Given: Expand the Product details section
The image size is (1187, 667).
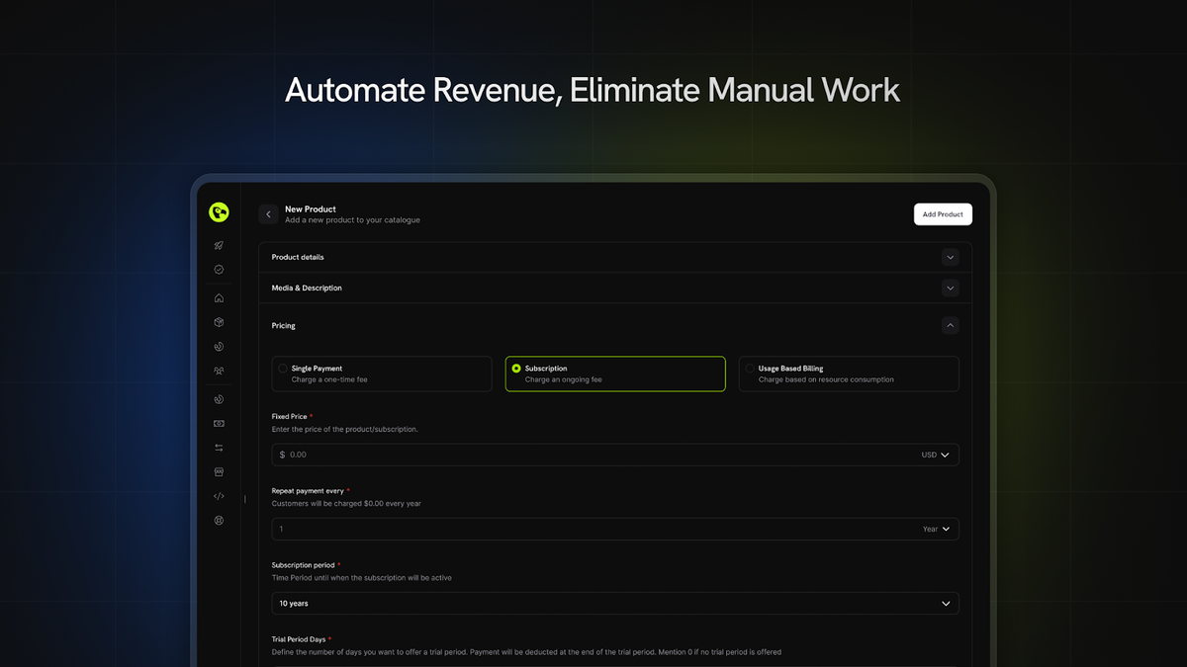Looking at the screenshot, I should [614, 257].
